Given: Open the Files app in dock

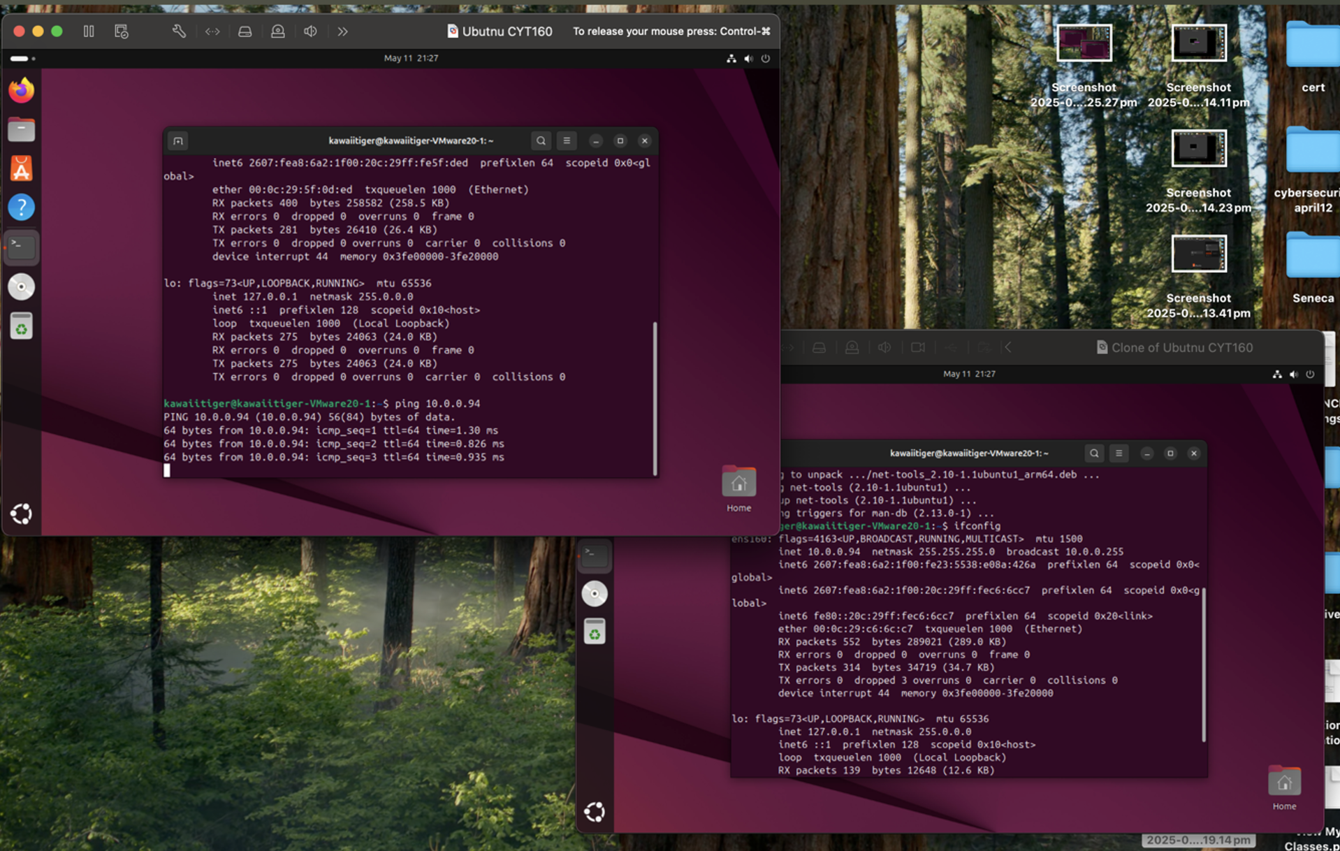Looking at the screenshot, I should [x=22, y=129].
